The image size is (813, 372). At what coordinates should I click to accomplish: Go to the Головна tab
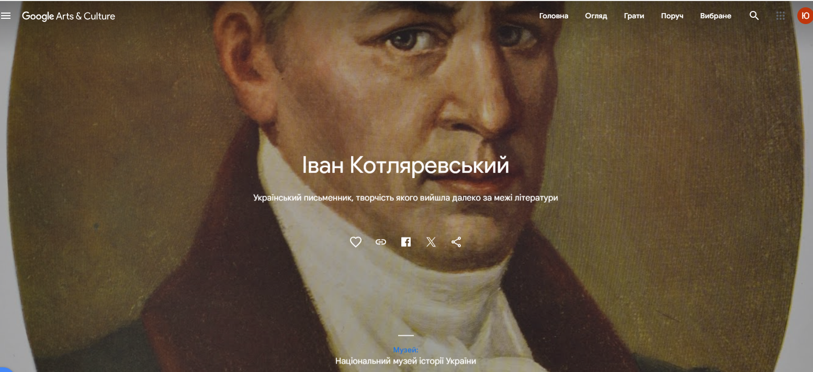point(554,16)
